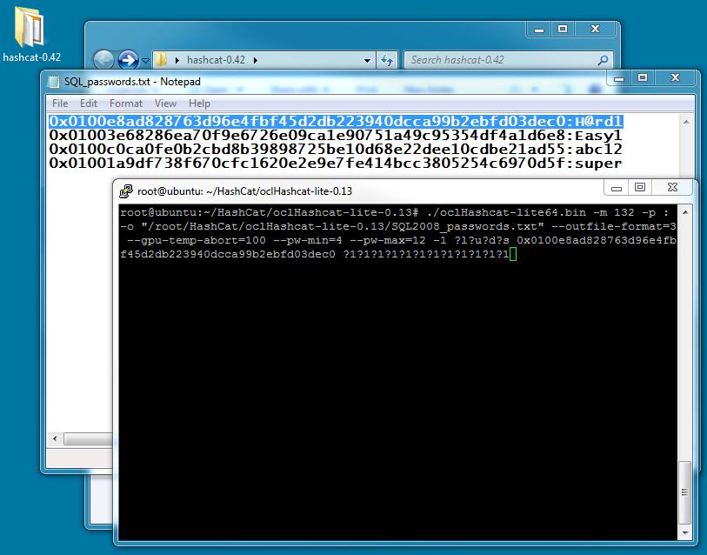Click the Forward arrow in Explorer window

click(x=128, y=60)
